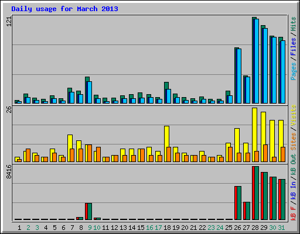The image size is (300, 234).
Task: Click the 'Sites' legend label
Action: click(293, 142)
